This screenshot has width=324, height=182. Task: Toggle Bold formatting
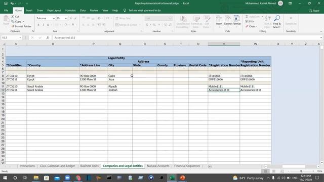(x=38, y=25)
